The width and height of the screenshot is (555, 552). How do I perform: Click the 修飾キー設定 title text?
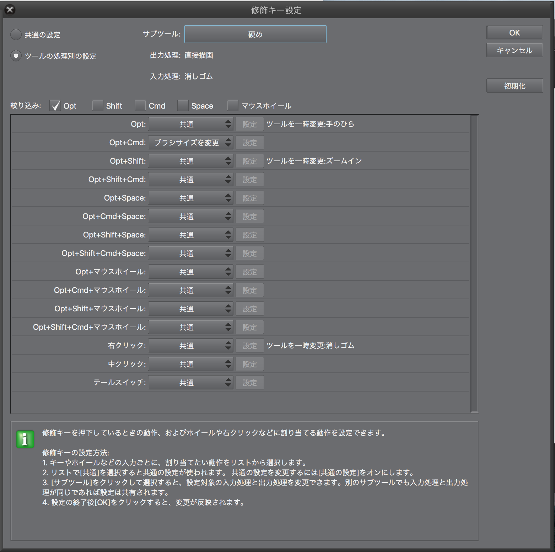click(x=276, y=10)
